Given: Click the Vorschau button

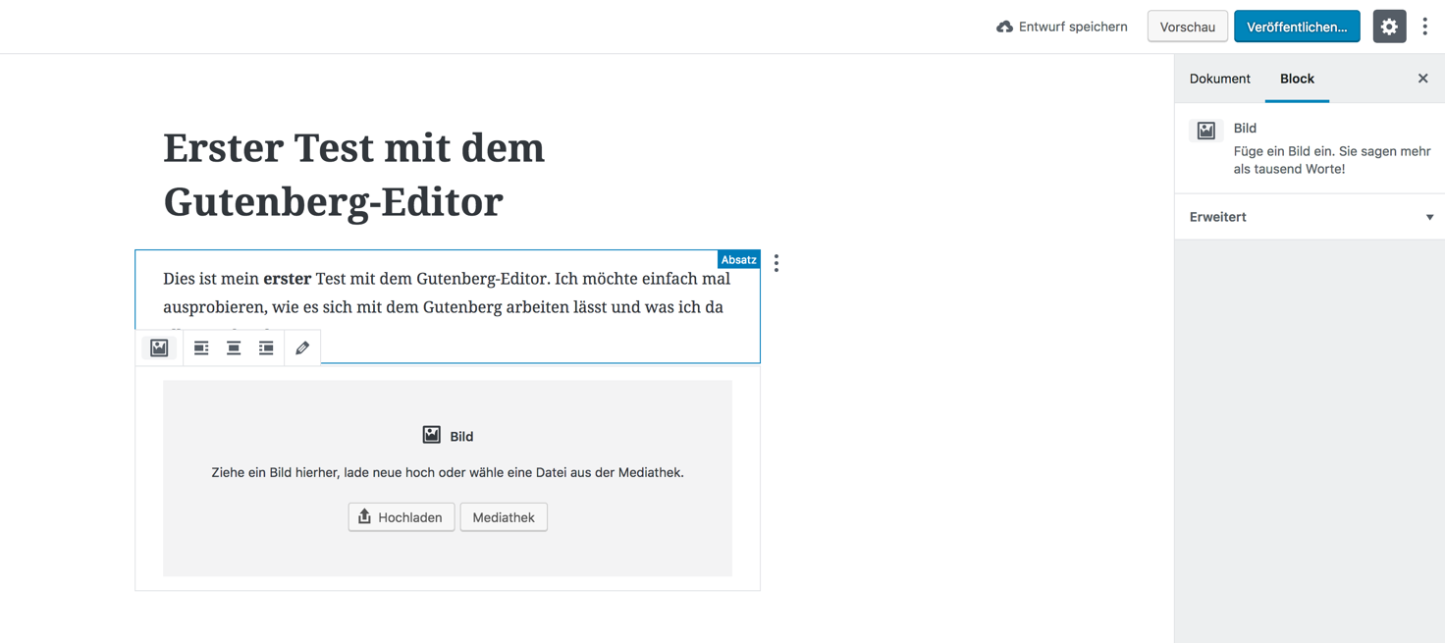Looking at the screenshot, I should click(x=1188, y=27).
